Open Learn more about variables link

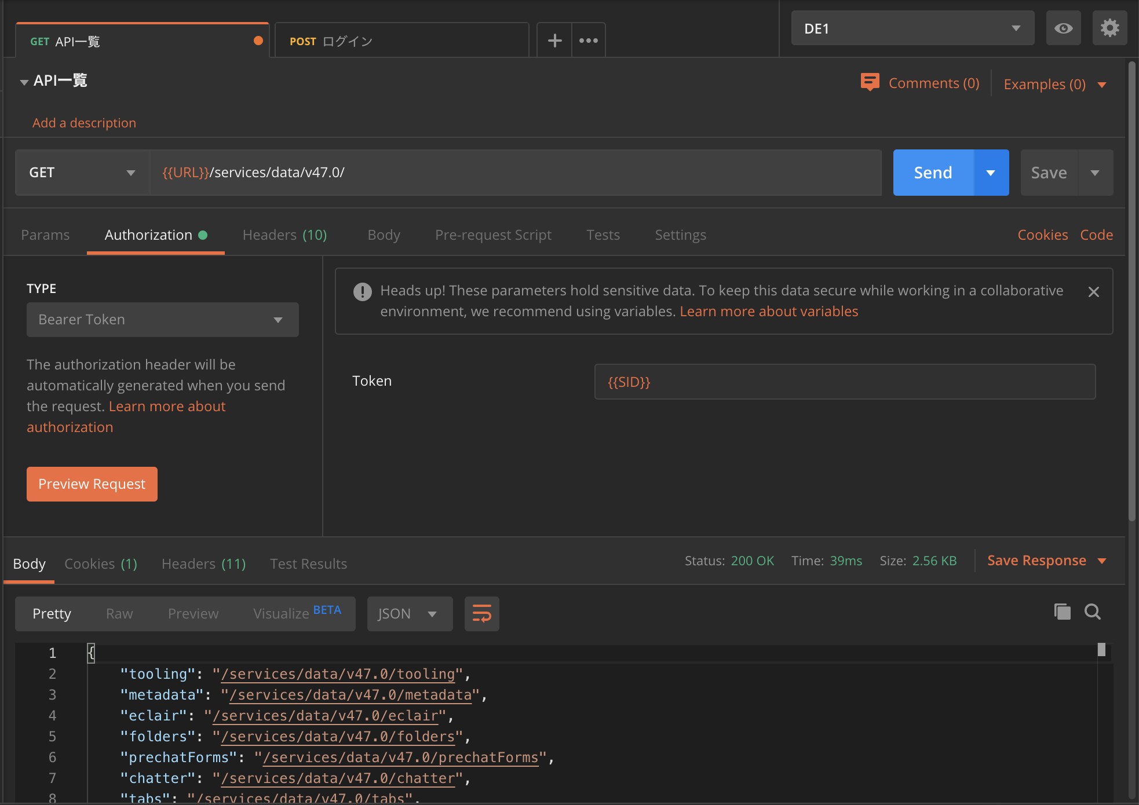point(769,312)
